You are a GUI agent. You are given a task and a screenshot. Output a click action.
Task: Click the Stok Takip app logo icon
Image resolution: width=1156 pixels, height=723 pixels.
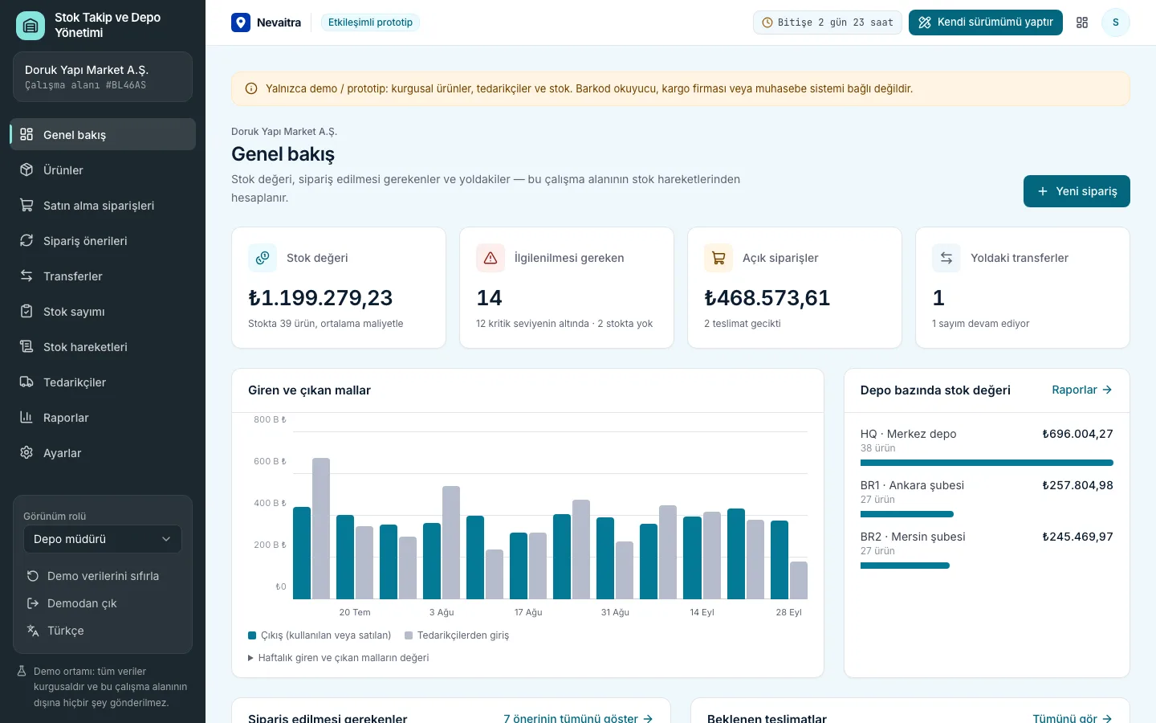point(31,26)
